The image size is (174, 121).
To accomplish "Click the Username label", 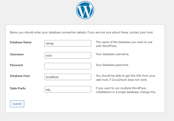I will coord(17,54).
